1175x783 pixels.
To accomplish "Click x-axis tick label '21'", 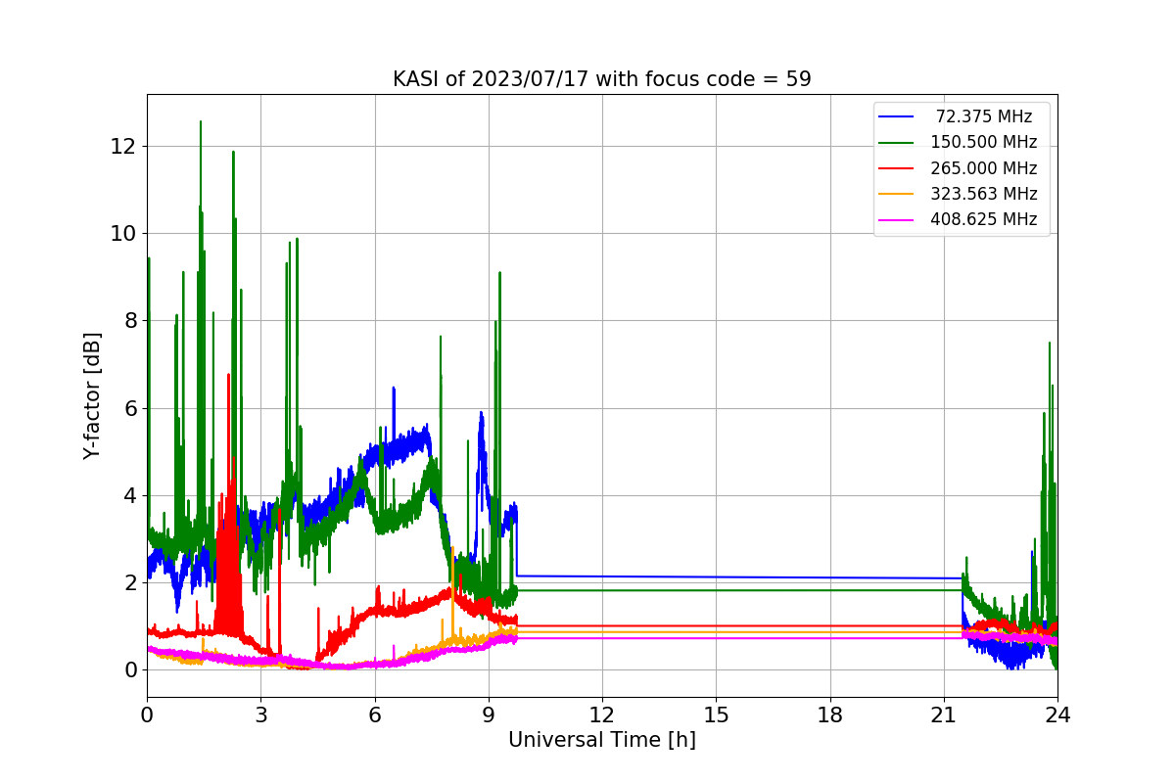I will (944, 715).
